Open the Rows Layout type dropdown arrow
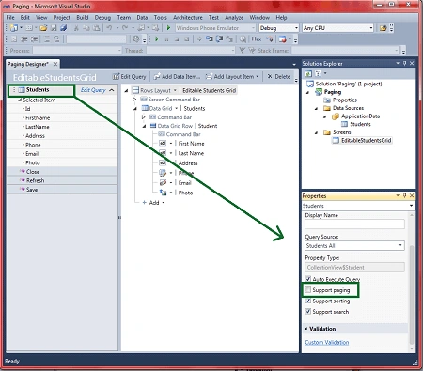423x371 pixels. pos(175,90)
